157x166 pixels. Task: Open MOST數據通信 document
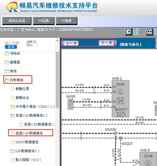pyautogui.click(x=27, y=142)
